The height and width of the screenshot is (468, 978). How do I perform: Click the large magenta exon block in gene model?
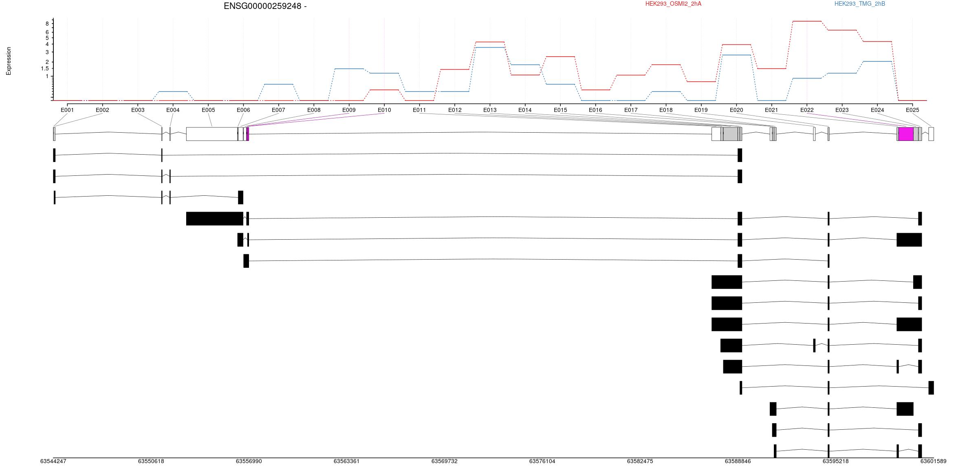[x=906, y=134]
